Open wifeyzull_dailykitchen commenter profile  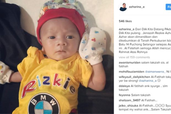134,77
